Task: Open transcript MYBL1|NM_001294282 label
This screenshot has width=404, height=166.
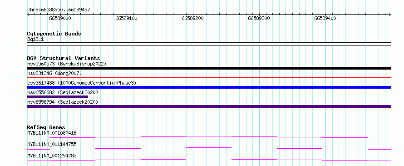Action: coord(52,156)
